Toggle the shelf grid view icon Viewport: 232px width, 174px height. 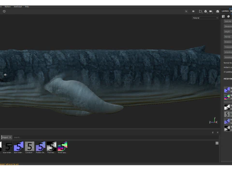click(x=217, y=143)
